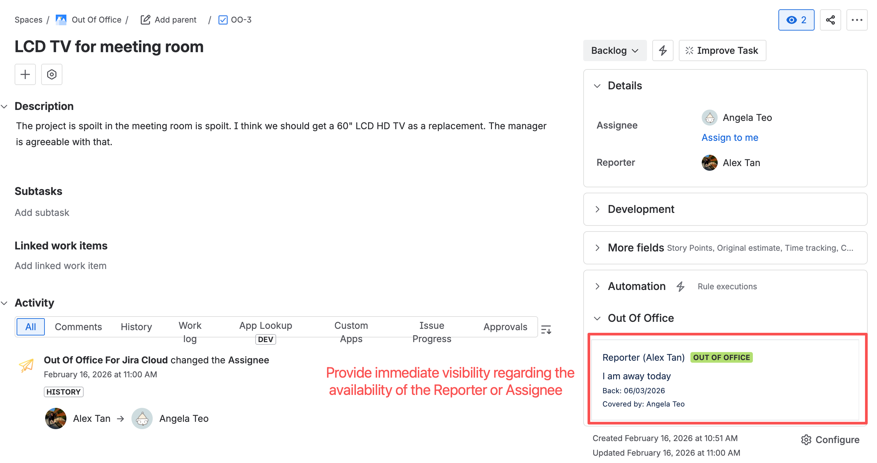This screenshot has height=463, width=877.
Task: Click the share icon button
Action: [830, 20]
